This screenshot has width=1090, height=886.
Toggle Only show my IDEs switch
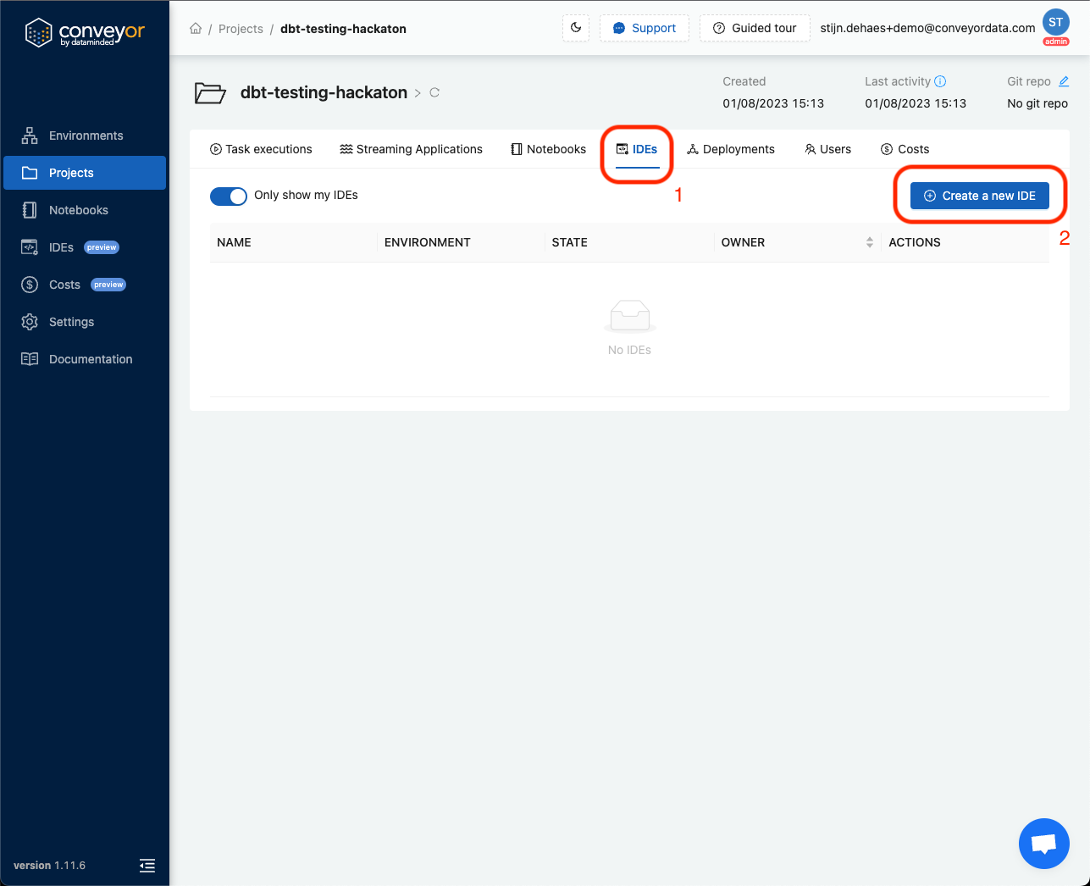(x=229, y=196)
